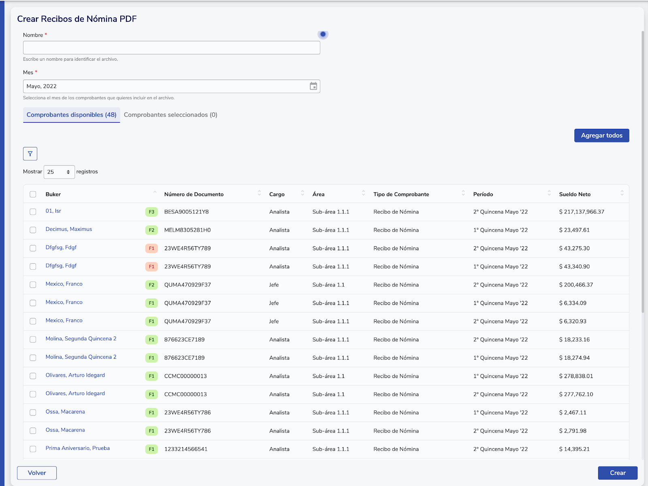Sort table by Cargo column arrows

[x=302, y=194]
